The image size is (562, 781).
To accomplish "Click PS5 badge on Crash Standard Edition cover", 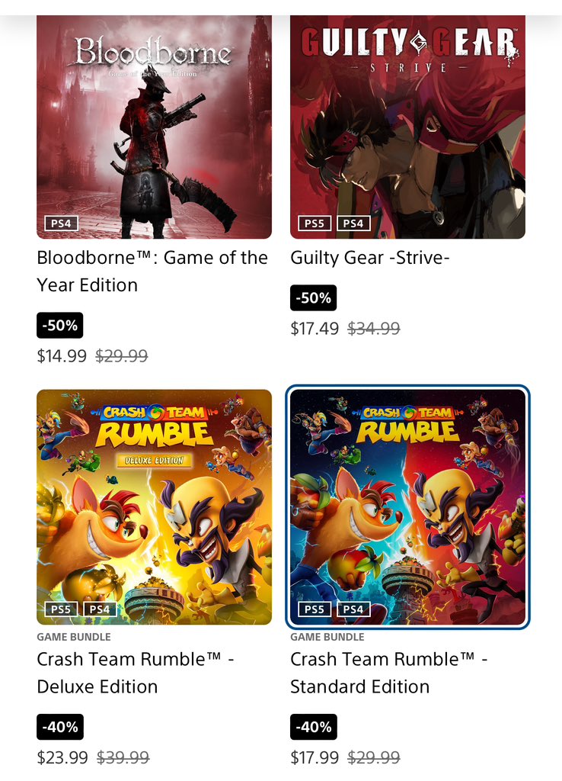I will (x=315, y=609).
